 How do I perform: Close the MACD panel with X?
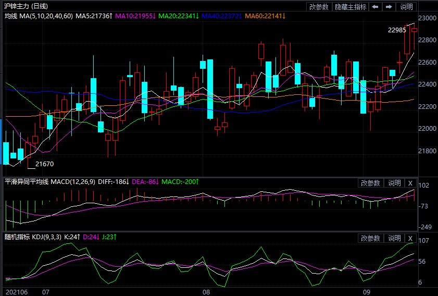[410, 183]
